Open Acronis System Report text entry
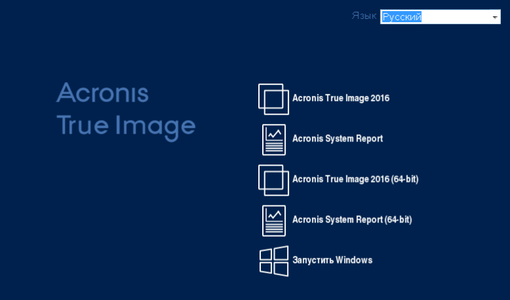Viewport: 510px width, 300px height. (337, 138)
